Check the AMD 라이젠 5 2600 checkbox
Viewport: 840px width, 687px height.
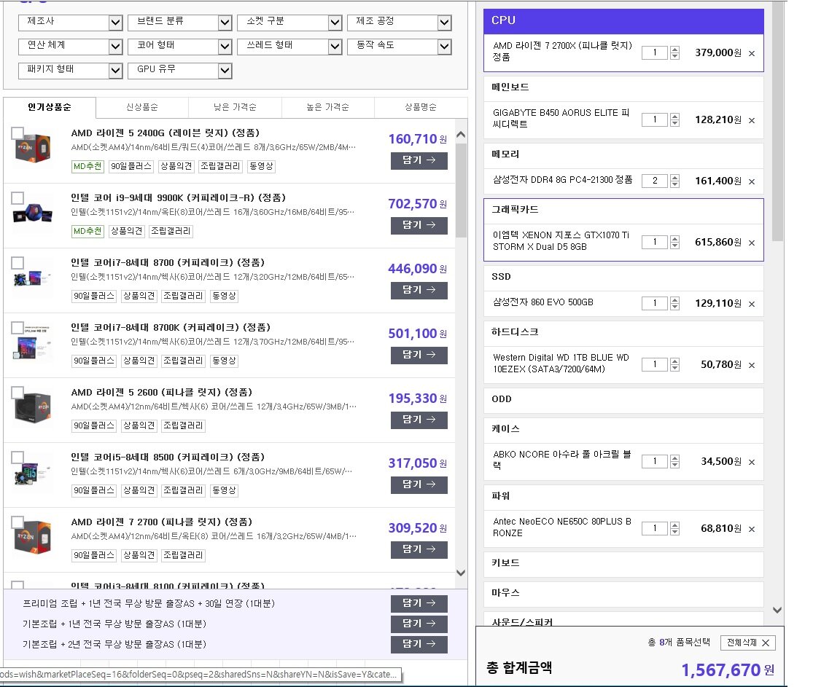click(17, 392)
